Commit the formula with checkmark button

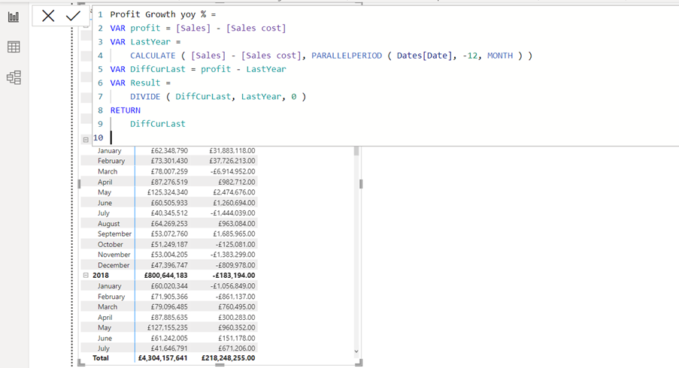tap(73, 16)
